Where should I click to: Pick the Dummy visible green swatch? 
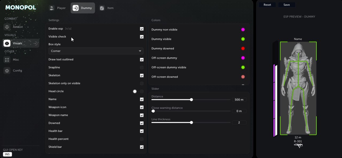point(243,39)
